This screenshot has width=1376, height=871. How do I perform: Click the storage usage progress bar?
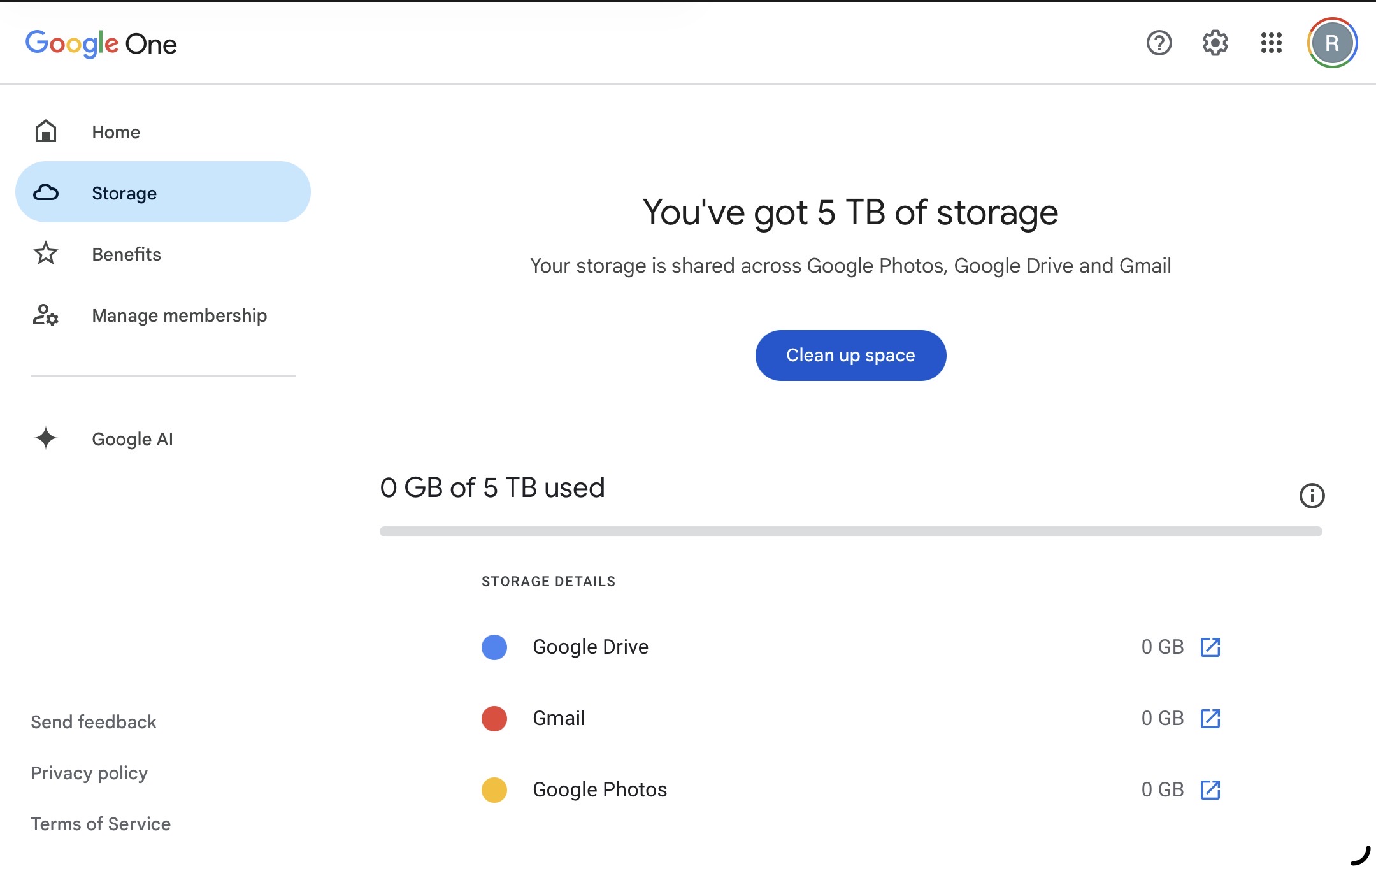click(850, 531)
